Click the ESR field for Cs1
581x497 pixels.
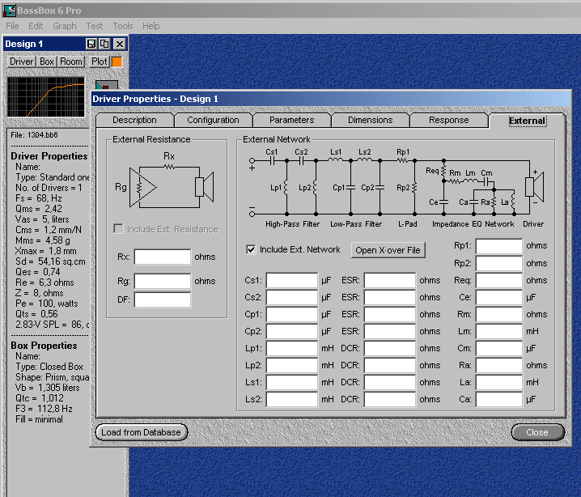click(x=390, y=281)
